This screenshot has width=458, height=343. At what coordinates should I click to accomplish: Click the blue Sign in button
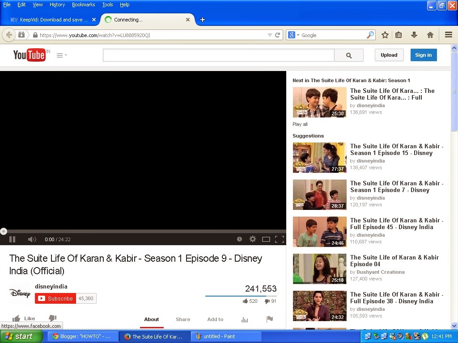point(424,55)
